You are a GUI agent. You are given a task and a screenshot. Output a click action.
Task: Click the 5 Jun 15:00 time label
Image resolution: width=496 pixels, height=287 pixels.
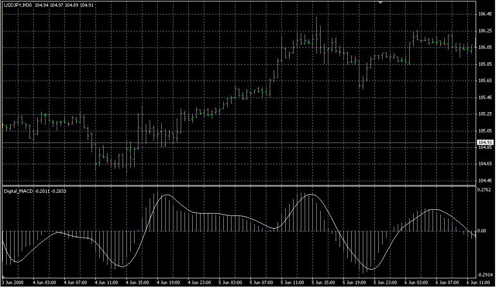click(x=323, y=282)
